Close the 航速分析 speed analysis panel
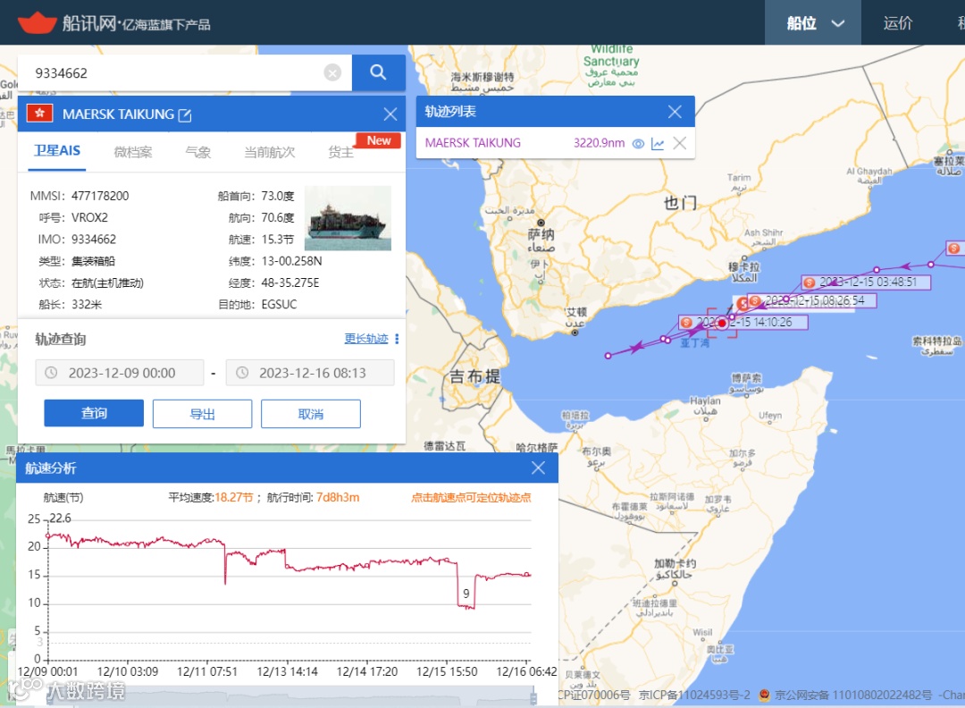 (539, 468)
